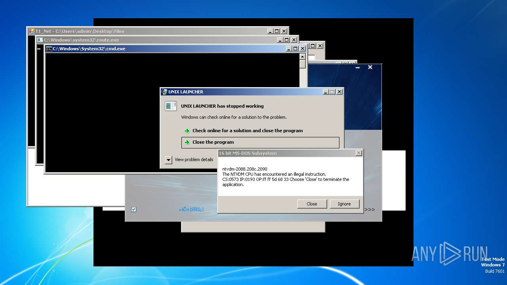Click 'The NTVDM CPU has encountered' message text
Viewport: 507px width, 285px height.
click(274, 174)
